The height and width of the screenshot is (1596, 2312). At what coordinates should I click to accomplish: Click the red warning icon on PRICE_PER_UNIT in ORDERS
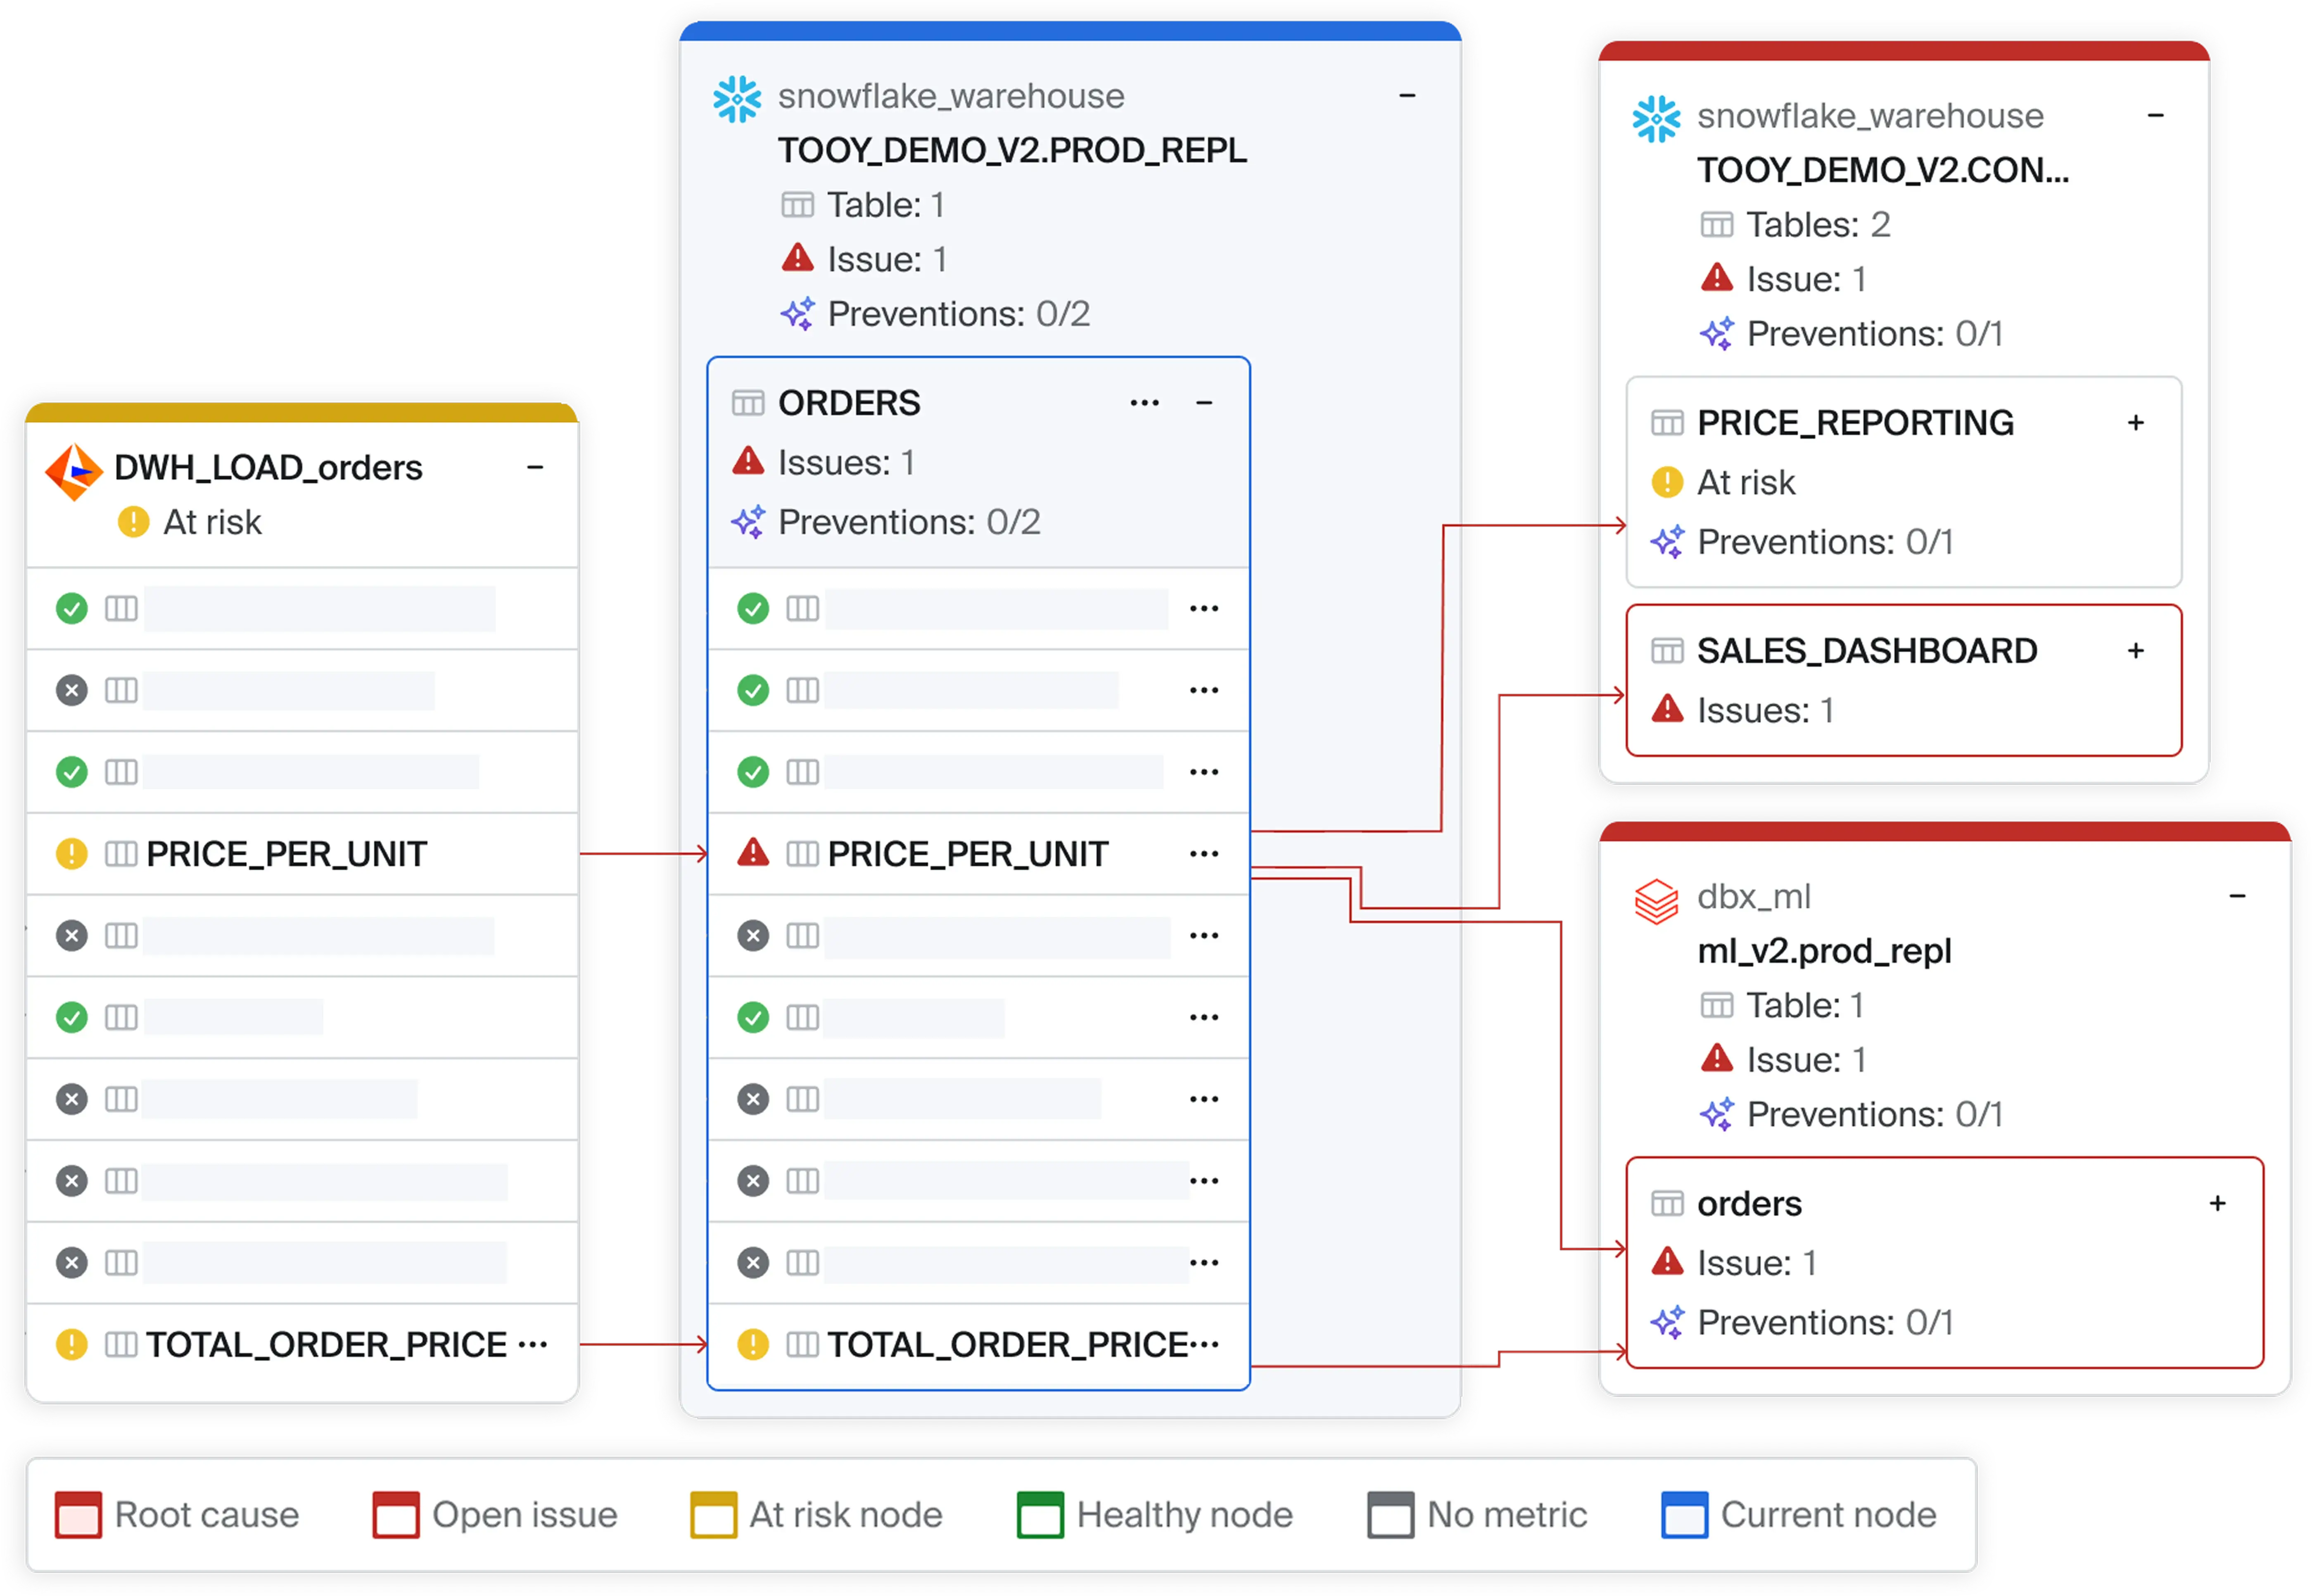point(752,853)
